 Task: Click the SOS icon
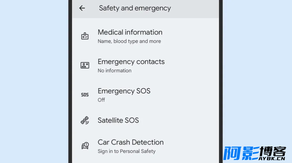tap(85, 95)
